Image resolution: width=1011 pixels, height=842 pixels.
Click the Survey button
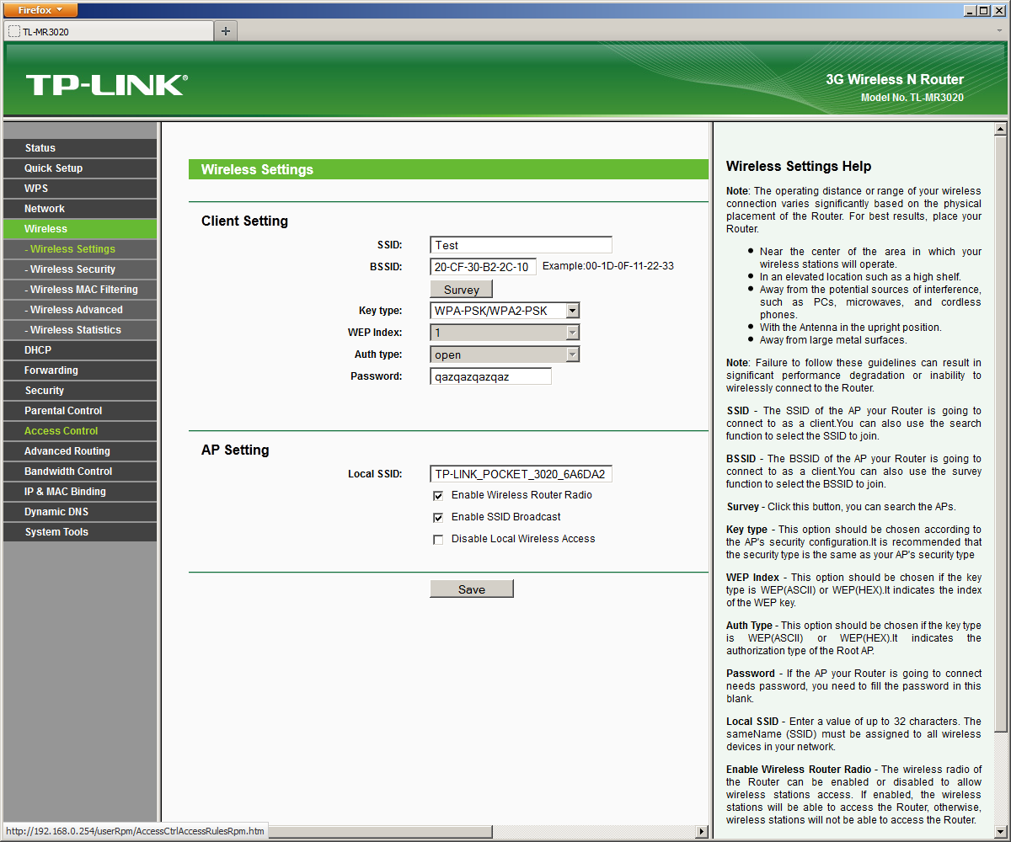[x=462, y=290]
